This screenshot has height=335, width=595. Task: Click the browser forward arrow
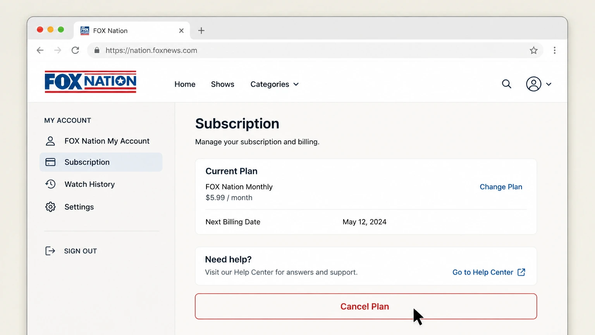click(58, 50)
